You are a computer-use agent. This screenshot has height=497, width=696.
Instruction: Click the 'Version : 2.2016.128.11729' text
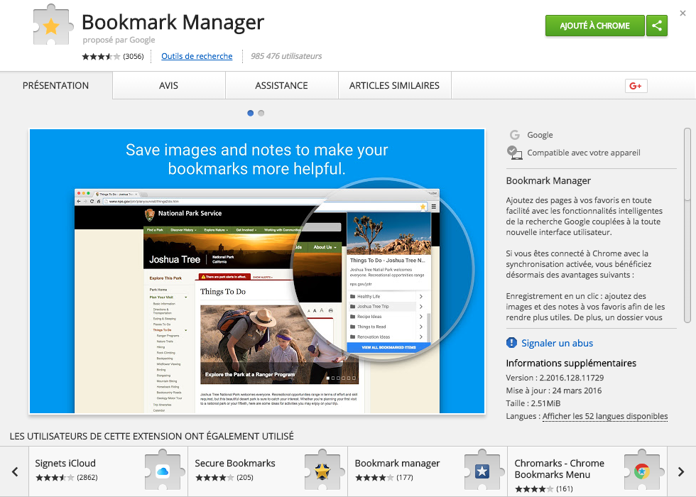coord(555,378)
